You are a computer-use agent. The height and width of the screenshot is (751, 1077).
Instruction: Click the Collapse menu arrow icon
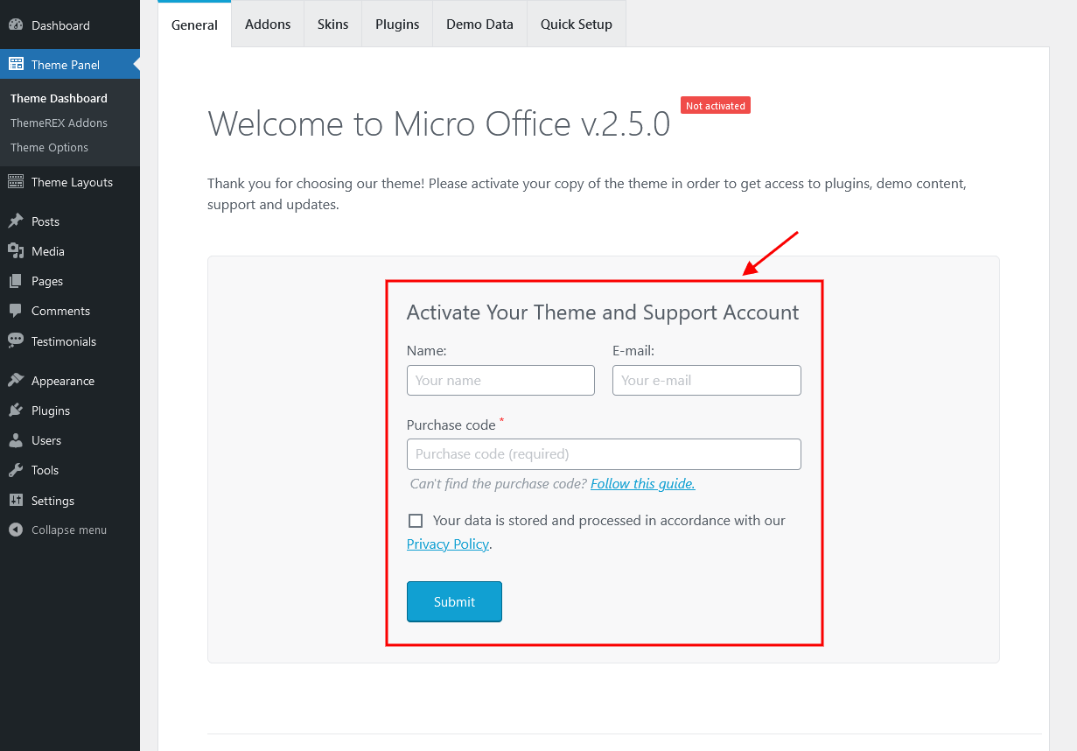tap(16, 530)
